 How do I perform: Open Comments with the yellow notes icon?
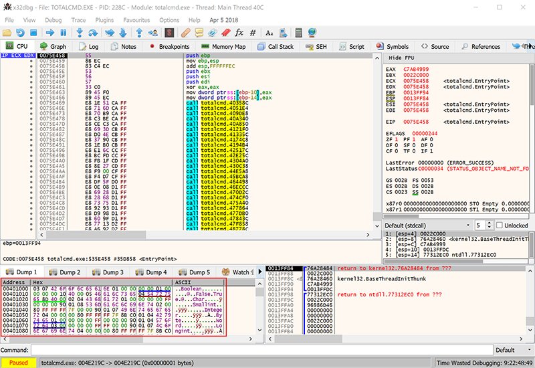199,33
